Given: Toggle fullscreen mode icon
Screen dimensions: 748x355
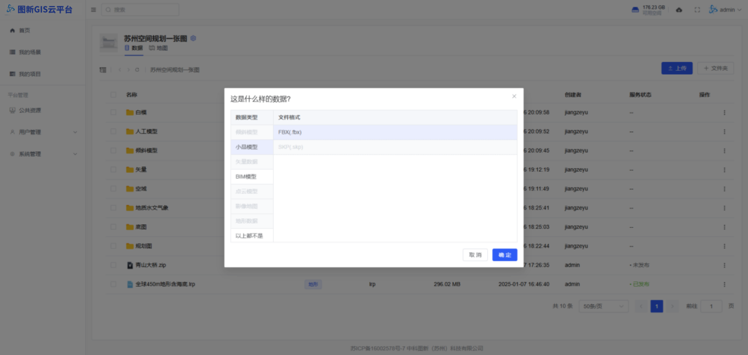Looking at the screenshot, I should pyautogui.click(x=697, y=10).
